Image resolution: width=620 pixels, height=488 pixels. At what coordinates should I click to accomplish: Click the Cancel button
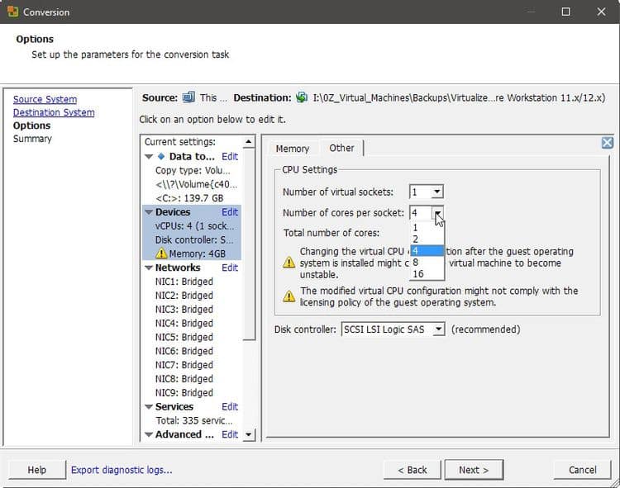pyautogui.click(x=583, y=470)
